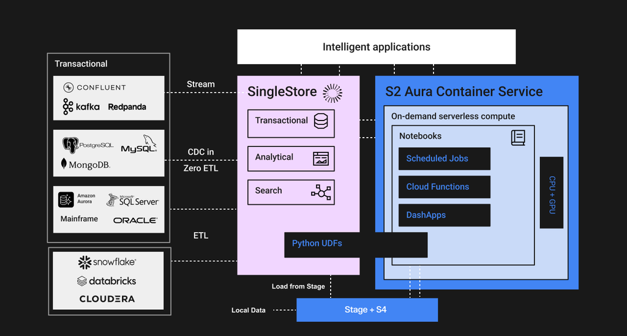
Task: Click the Snowflake logo
Action: click(107, 263)
